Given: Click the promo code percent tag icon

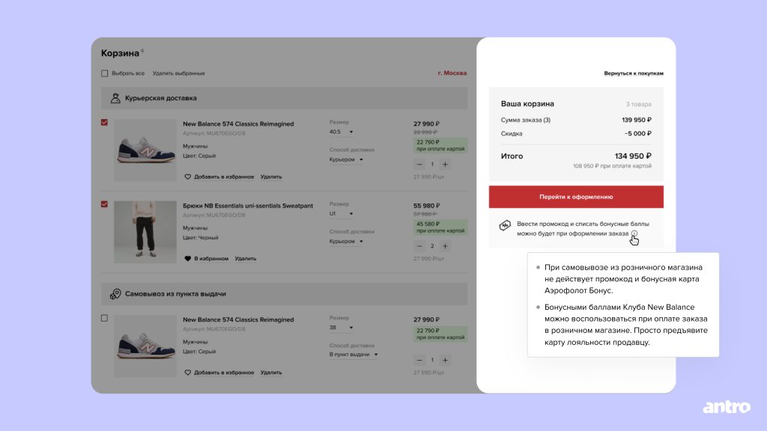Looking at the screenshot, I should coord(506,225).
